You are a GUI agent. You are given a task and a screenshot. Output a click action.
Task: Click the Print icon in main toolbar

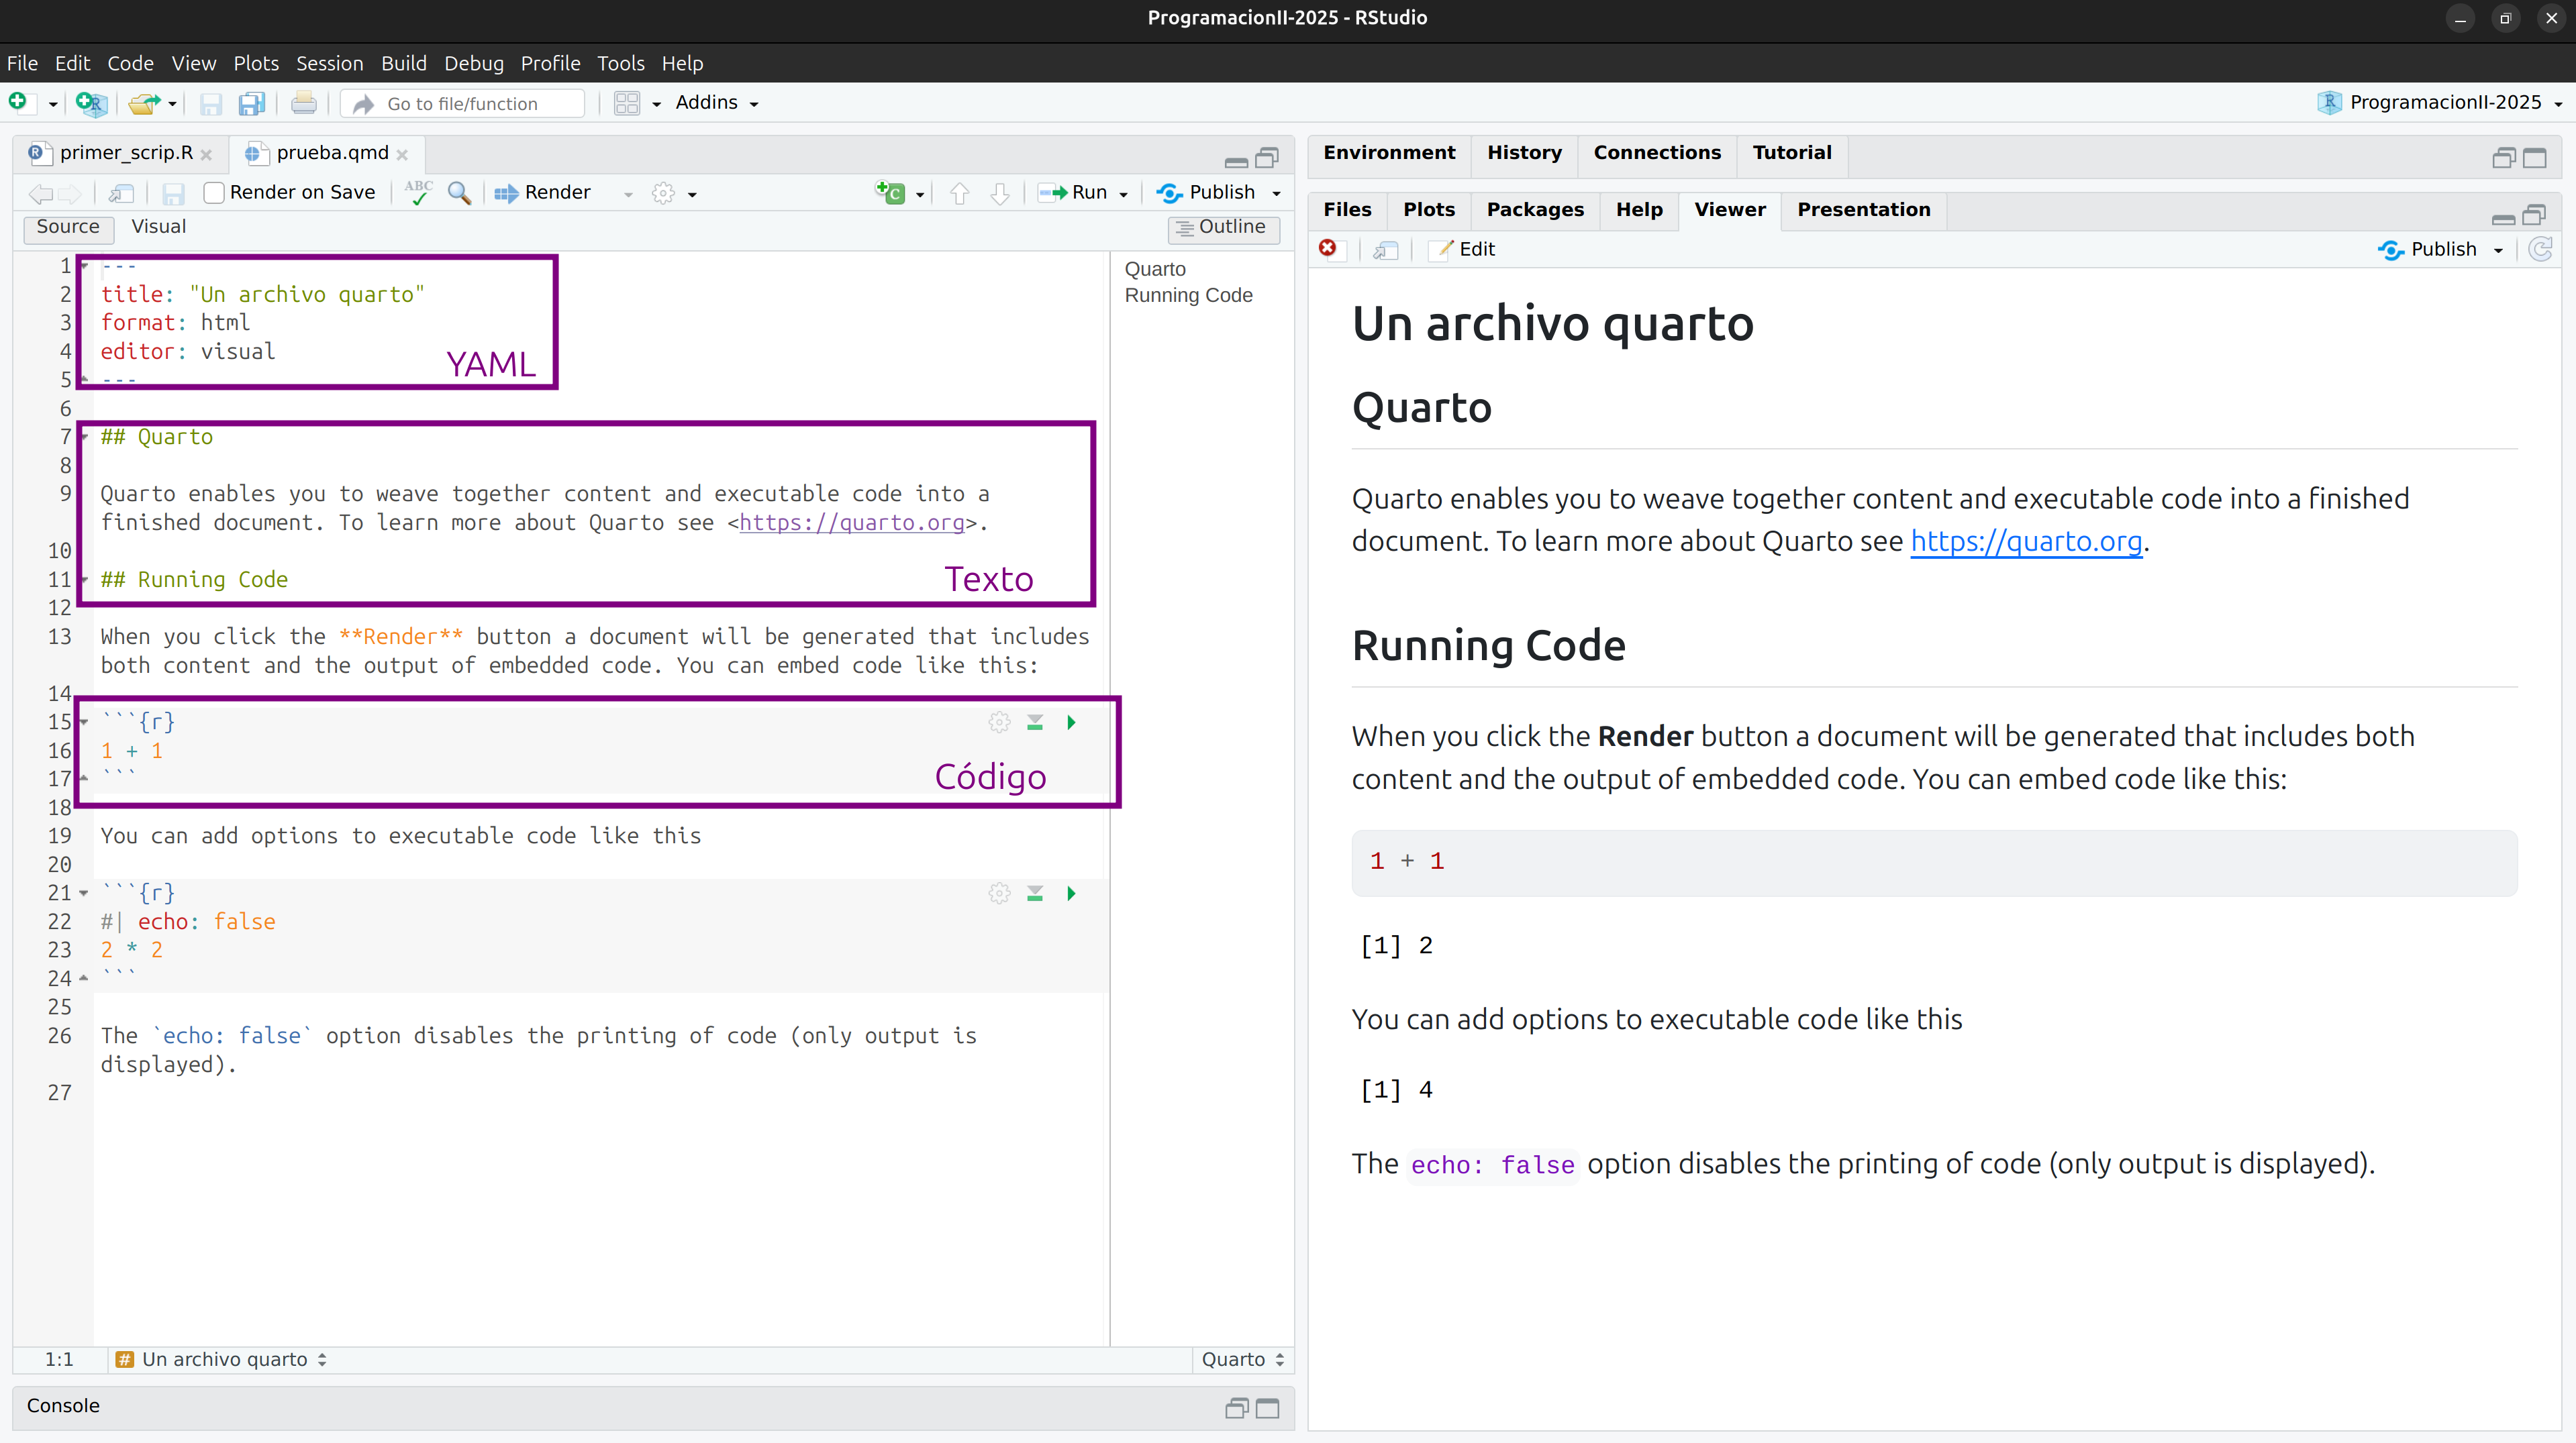tap(304, 103)
